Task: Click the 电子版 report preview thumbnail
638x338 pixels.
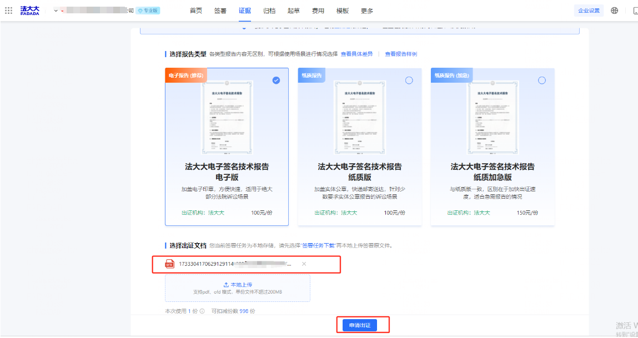Action: (227, 117)
